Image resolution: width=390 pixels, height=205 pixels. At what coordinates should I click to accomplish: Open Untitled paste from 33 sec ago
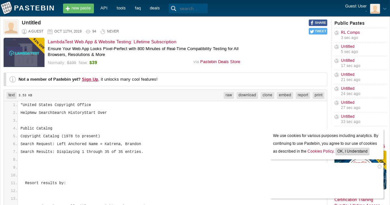[348, 116]
